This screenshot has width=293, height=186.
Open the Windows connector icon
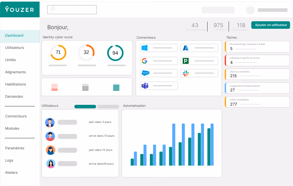144,48
